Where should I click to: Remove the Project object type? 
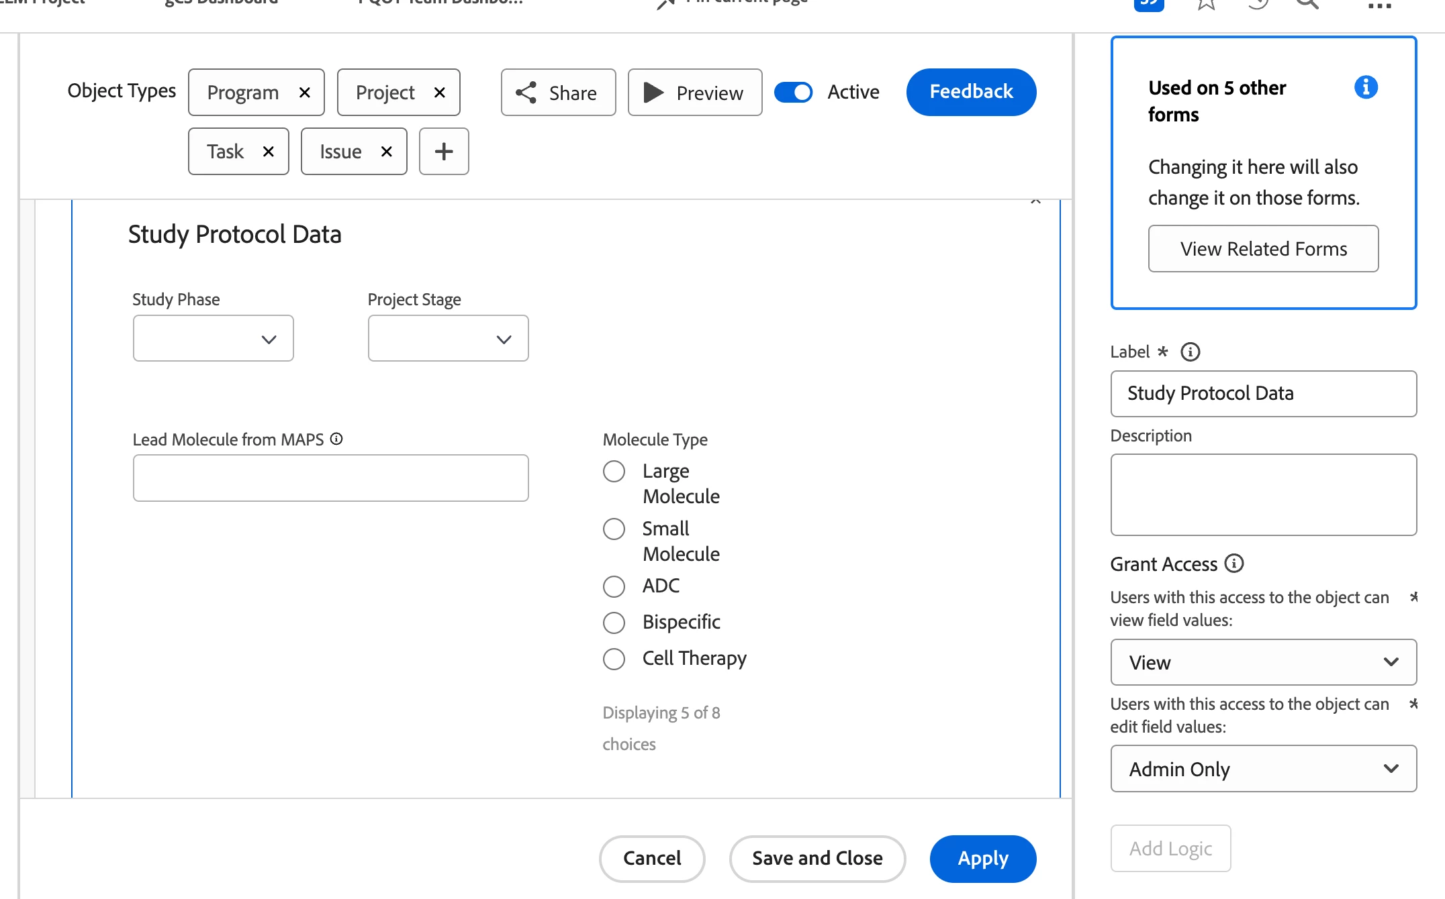440,93
